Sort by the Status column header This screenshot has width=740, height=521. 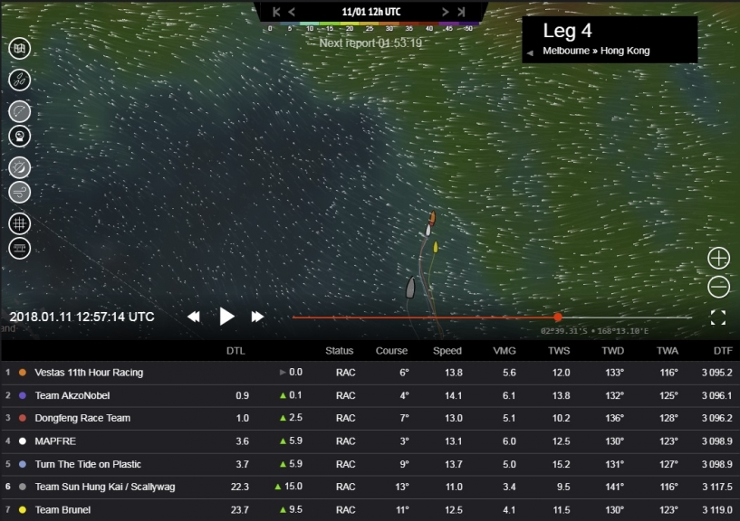coord(340,351)
